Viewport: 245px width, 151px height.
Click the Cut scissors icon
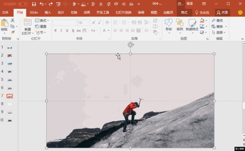13,20
